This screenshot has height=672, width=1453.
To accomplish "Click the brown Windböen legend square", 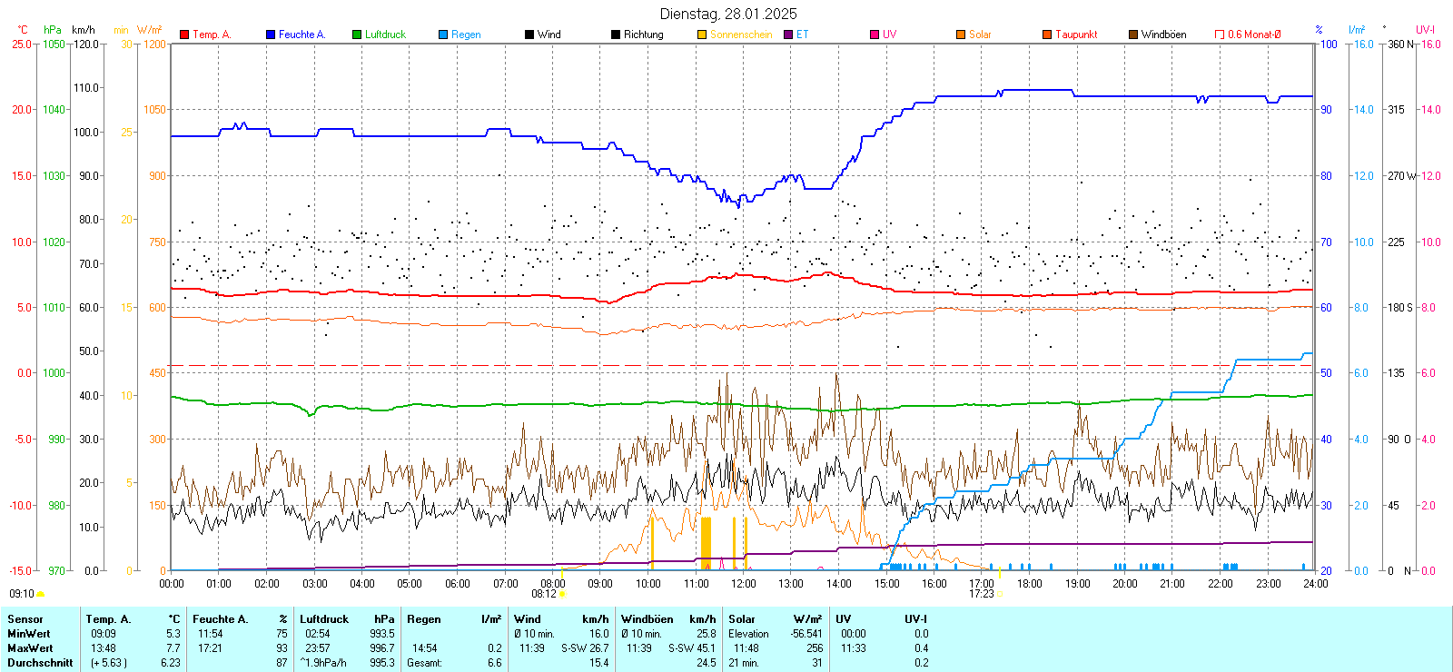I will coord(1133,35).
